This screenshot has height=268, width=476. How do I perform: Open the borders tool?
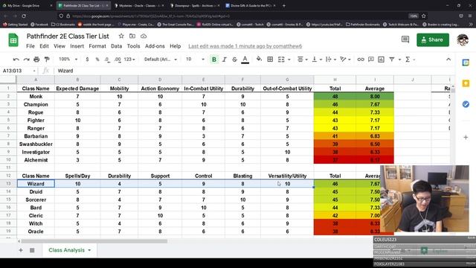(270, 60)
